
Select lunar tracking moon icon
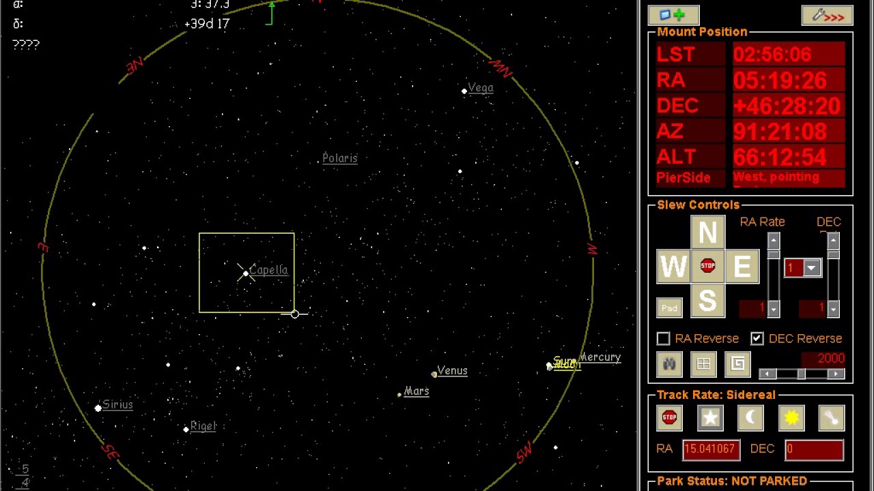pos(750,417)
